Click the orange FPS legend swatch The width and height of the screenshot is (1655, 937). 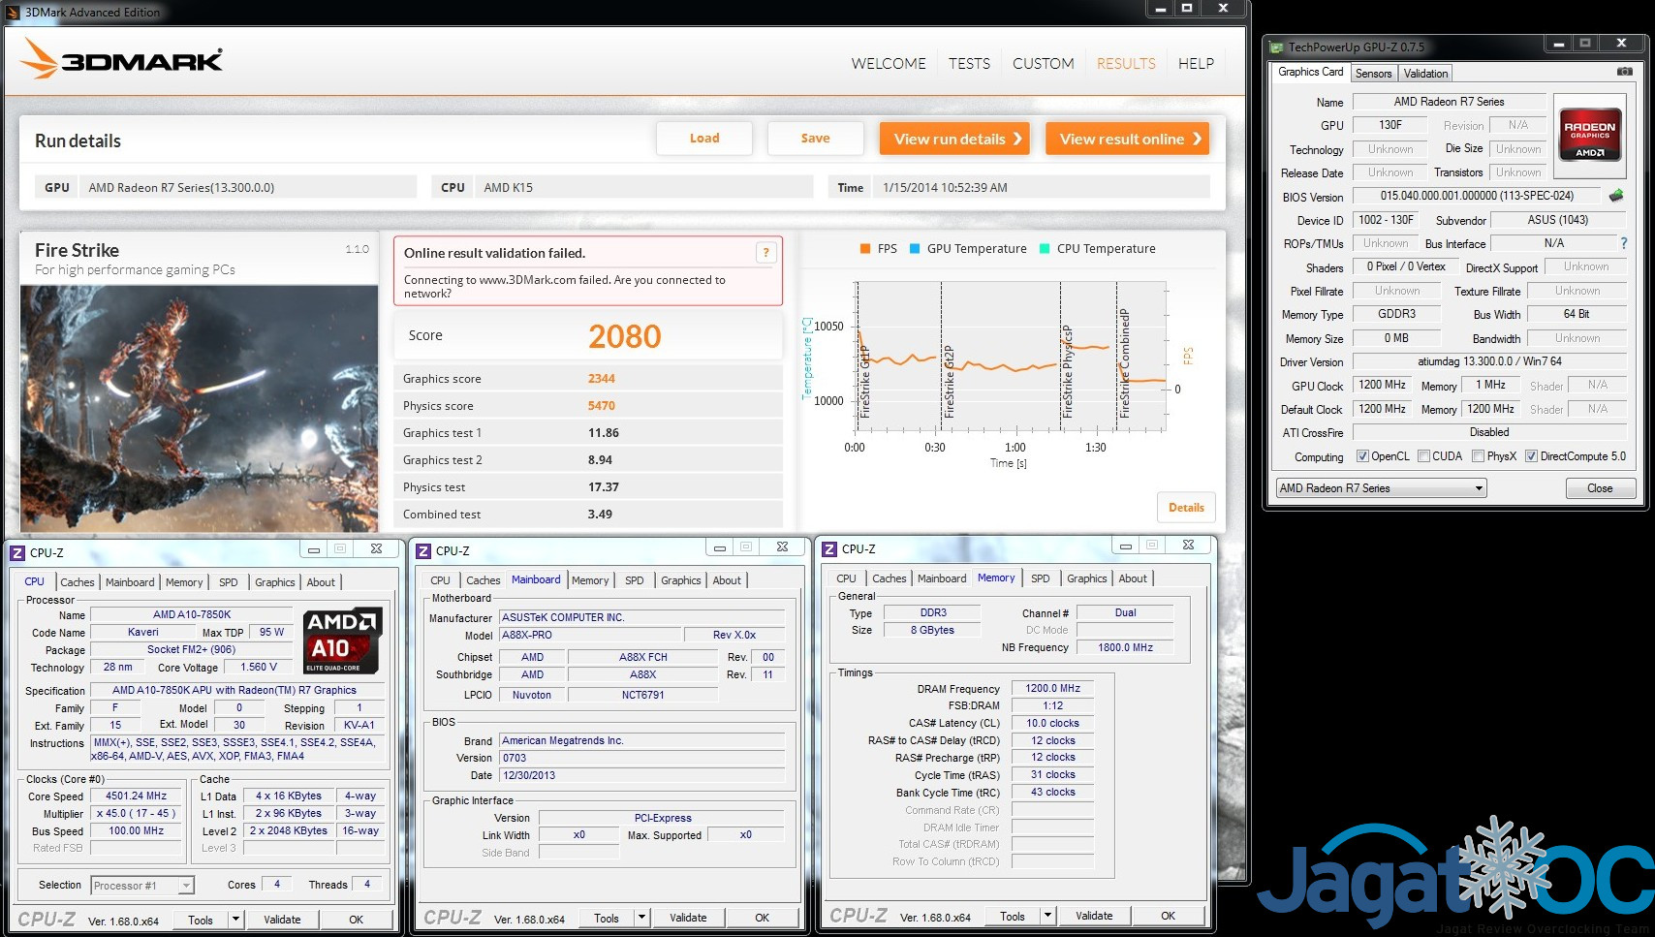click(865, 249)
